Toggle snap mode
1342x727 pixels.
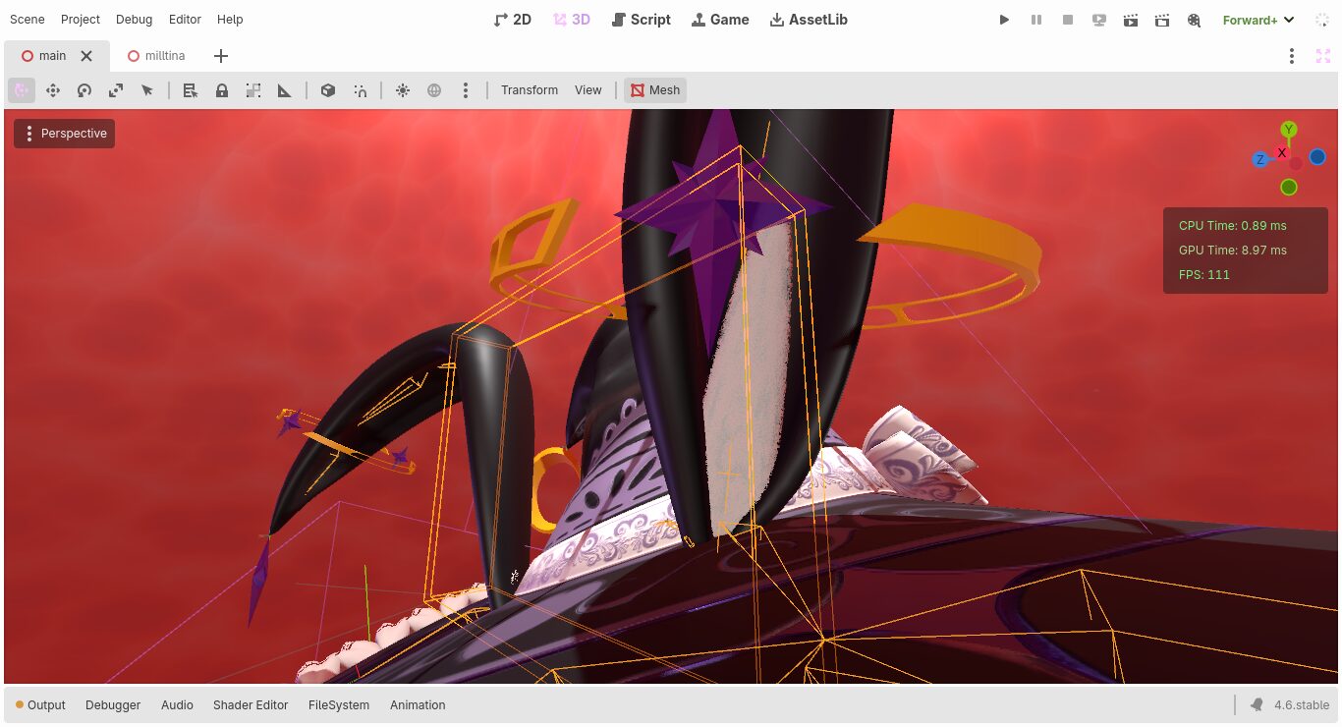[x=360, y=90]
